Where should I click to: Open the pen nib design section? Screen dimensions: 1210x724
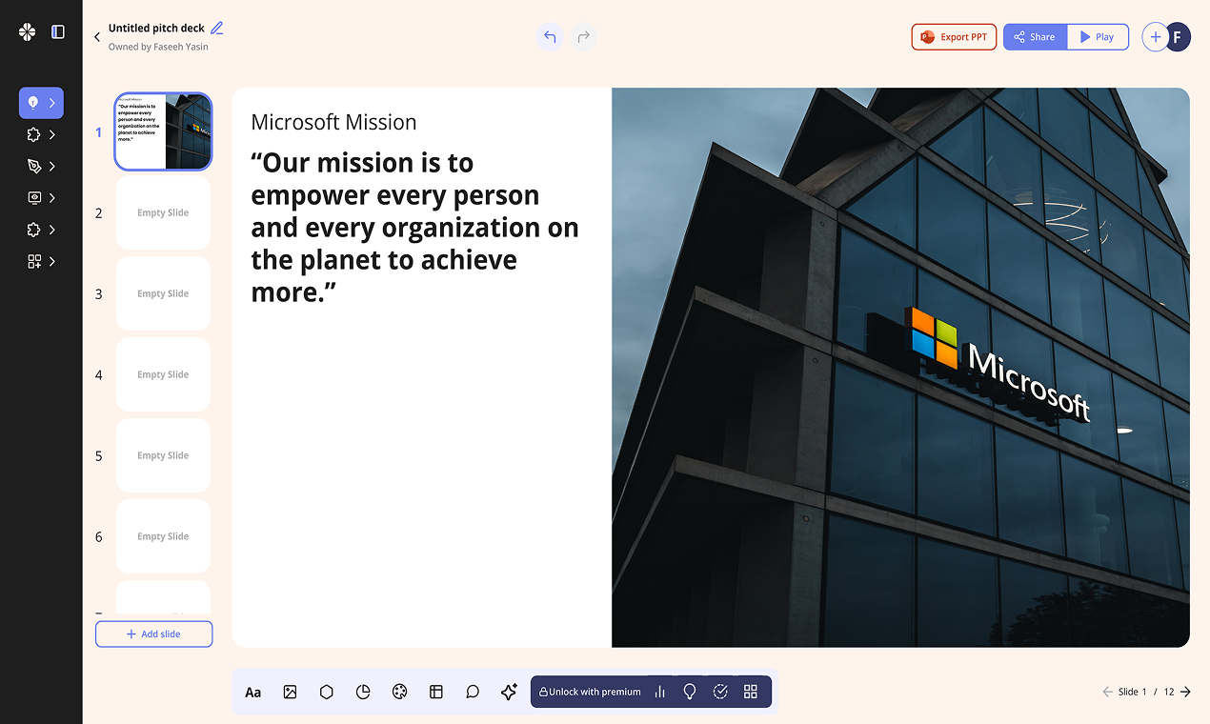pos(34,166)
